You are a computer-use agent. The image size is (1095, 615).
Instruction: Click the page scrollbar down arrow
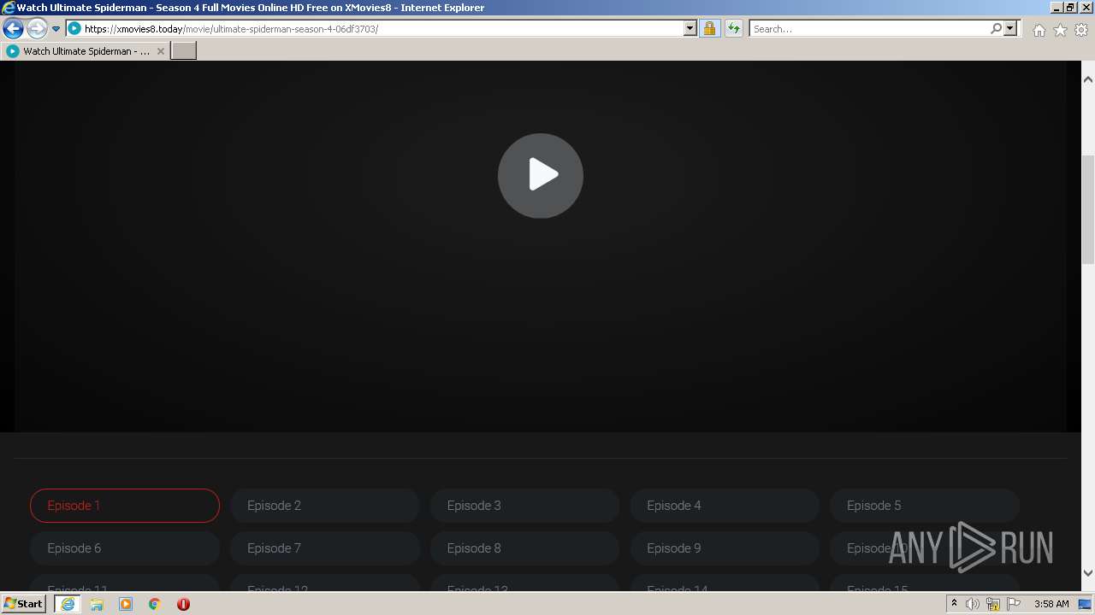pos(1088,573)
